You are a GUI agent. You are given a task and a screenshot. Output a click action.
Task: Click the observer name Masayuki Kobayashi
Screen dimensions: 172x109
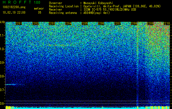[98, 3]
